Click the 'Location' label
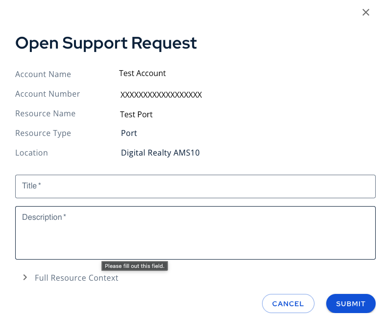385x317 pixels. 32,153
